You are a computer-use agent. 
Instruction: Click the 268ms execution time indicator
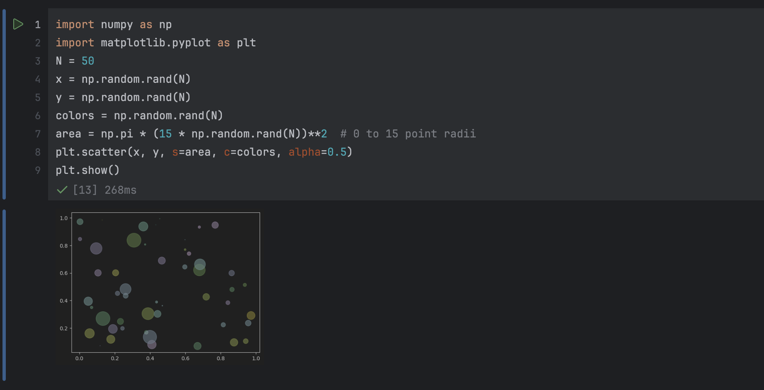[120, 190]
